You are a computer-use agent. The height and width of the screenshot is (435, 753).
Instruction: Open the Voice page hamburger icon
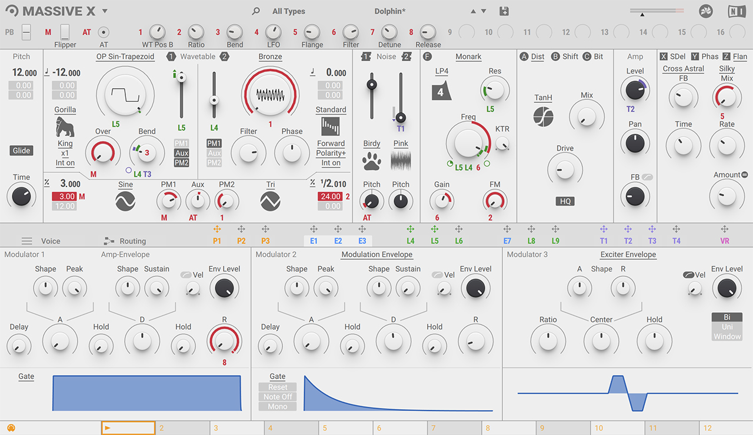click(26, 241)
